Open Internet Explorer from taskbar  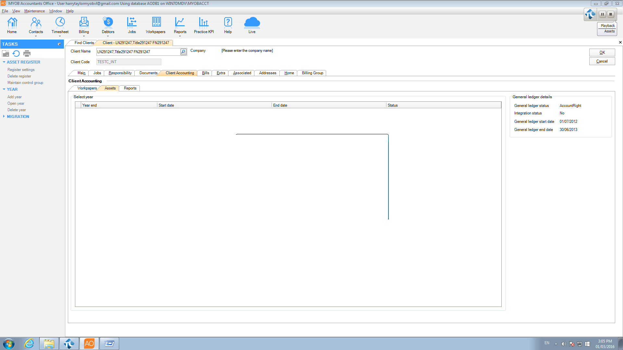pos(29,344)
